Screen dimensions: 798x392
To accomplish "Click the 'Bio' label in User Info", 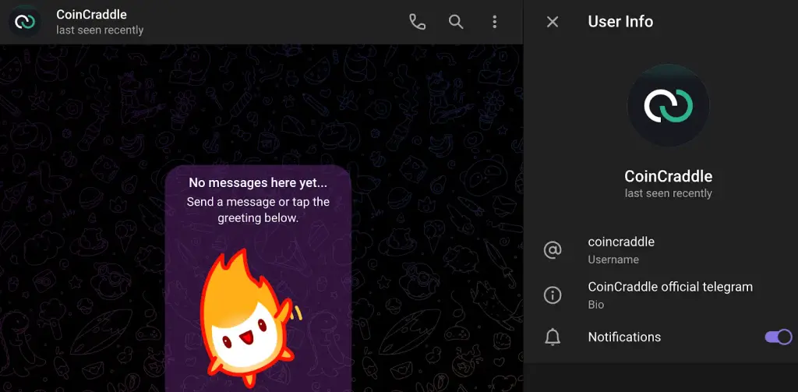I will 596,305.
